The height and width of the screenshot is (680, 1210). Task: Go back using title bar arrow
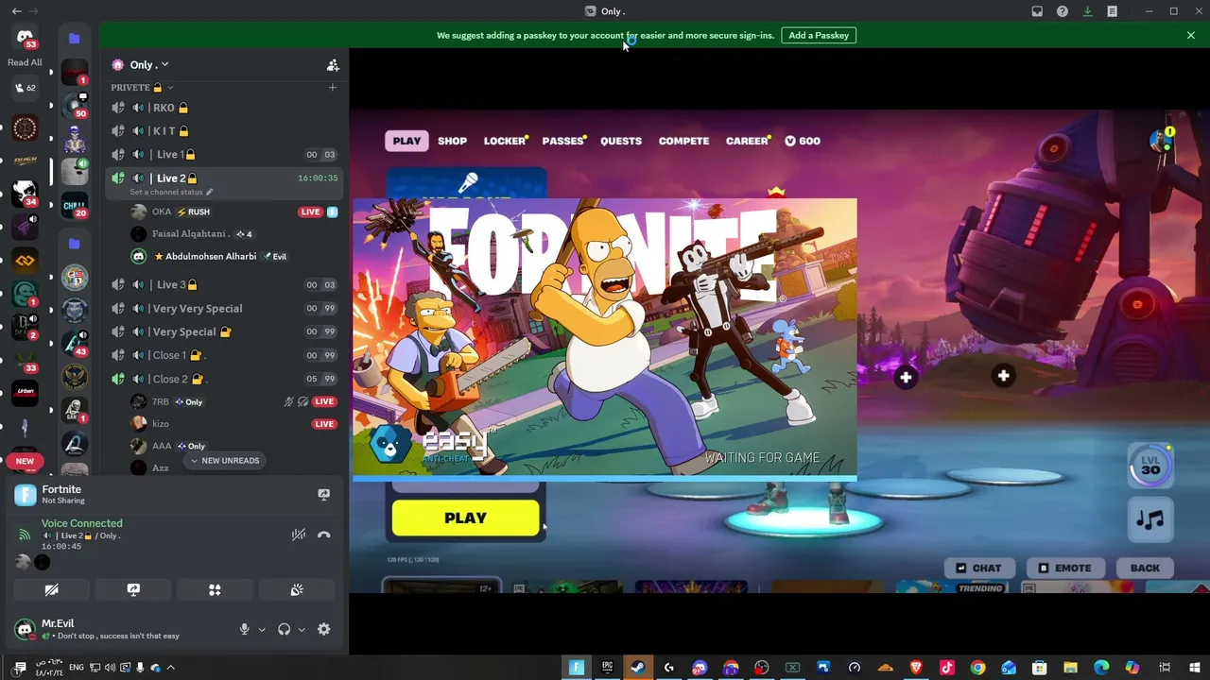(x=16, y=11)
